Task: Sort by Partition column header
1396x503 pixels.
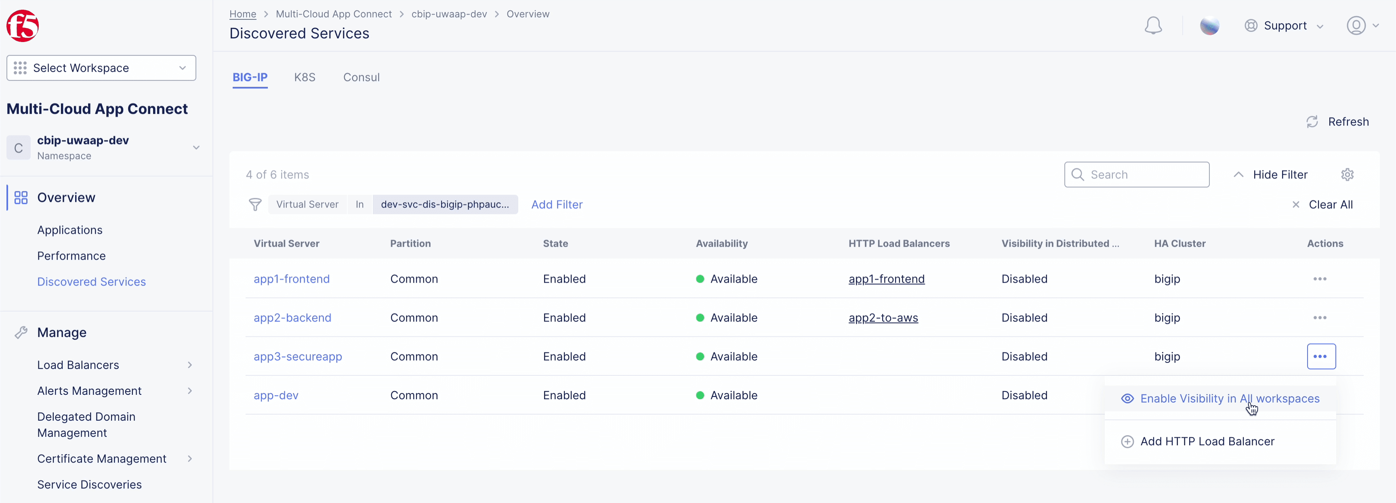Action: (x=410, y=244)
